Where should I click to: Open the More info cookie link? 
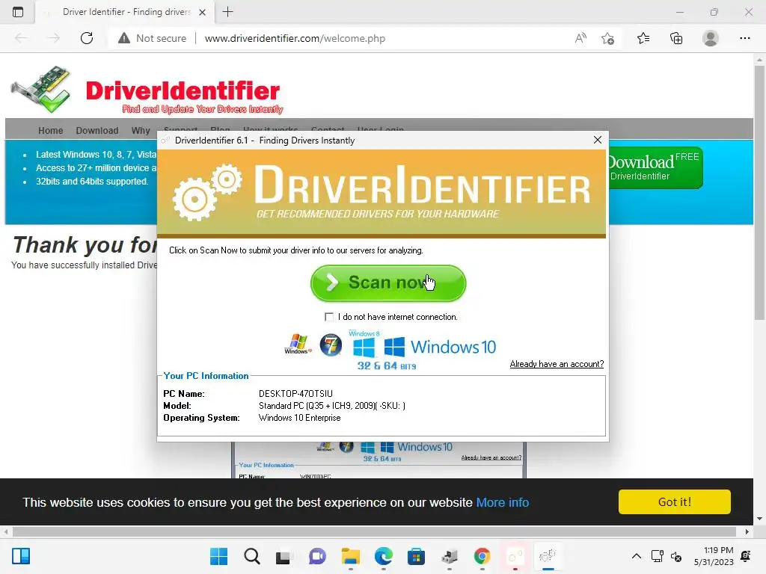tap(502, 502)
